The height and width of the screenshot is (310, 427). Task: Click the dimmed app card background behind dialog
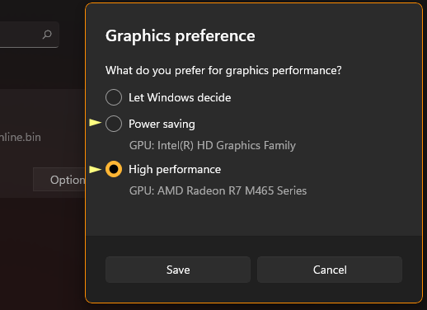click(x=43, y=113)
